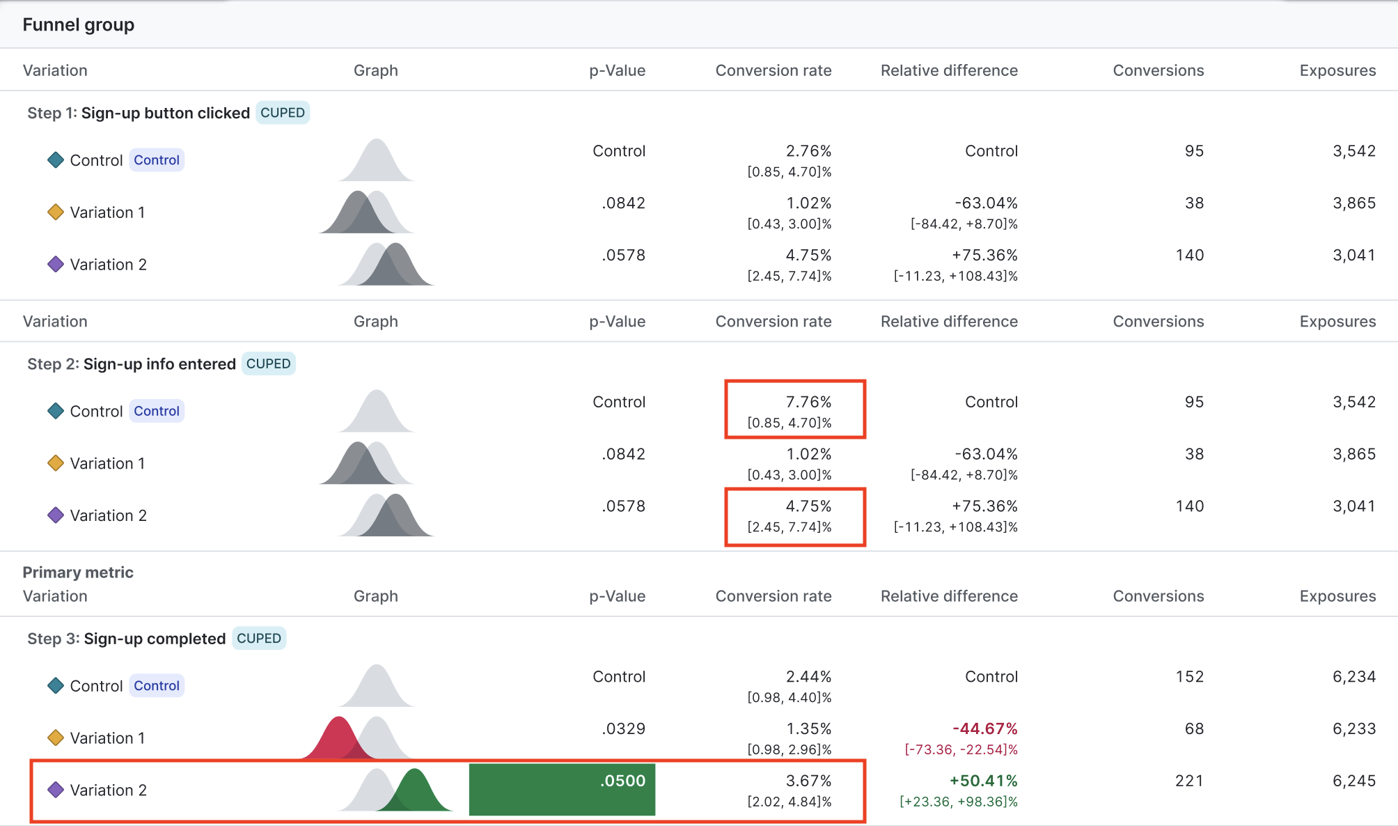Click the Step 1 Sign-up button clicked title

(x=139, y=113)
